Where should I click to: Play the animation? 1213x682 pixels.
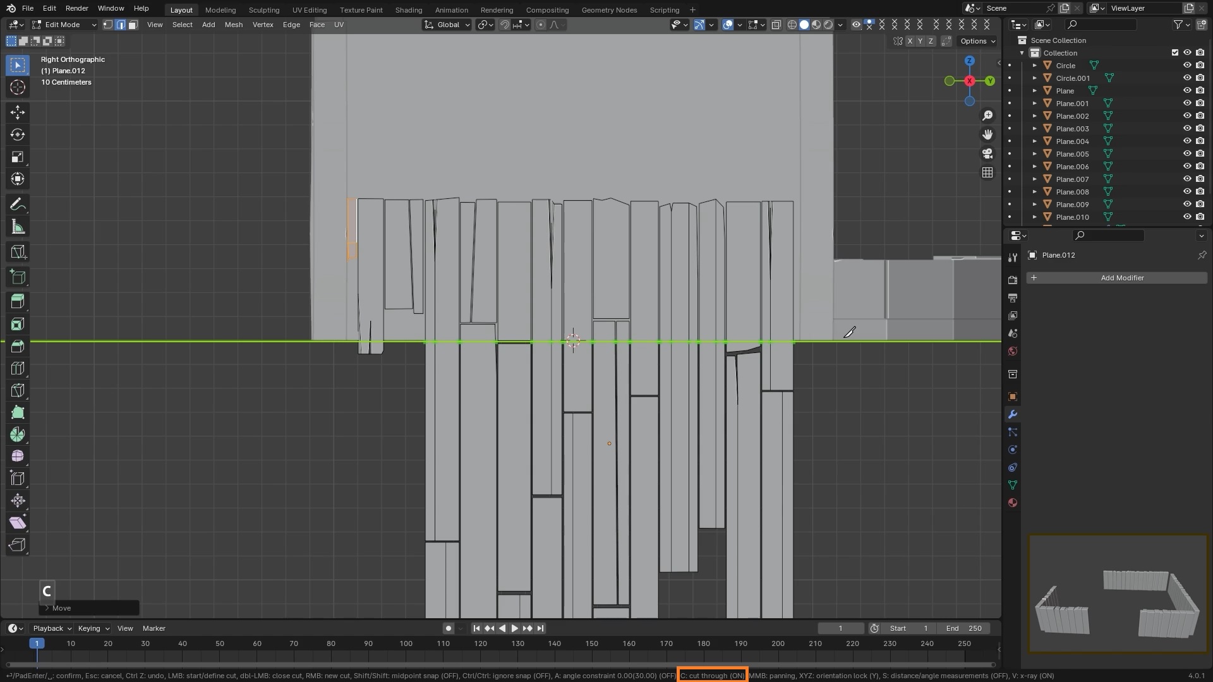[514, 628]
